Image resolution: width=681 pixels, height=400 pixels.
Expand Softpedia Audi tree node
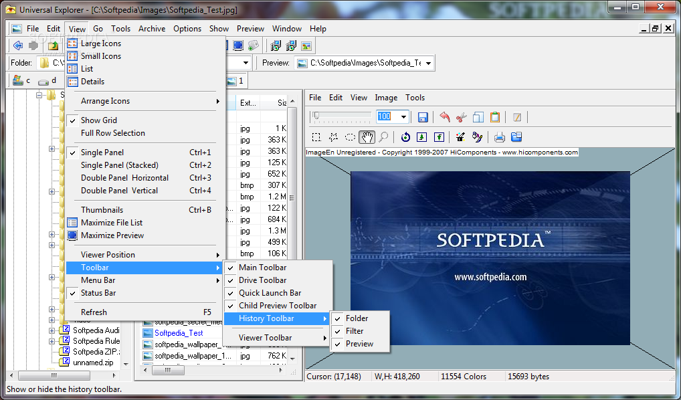click(52, 330)
